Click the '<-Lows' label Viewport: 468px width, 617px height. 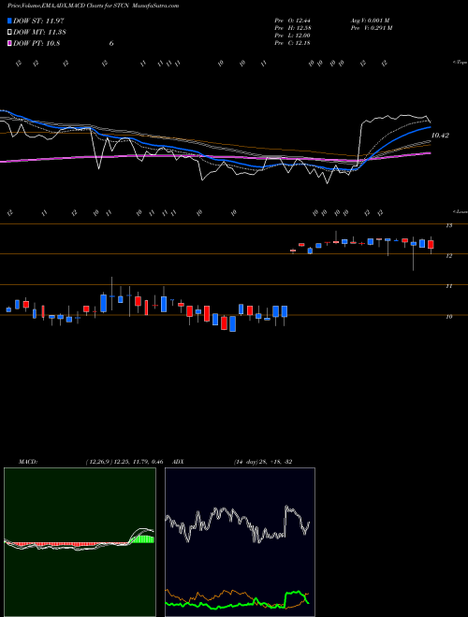(x=460, y=211)
